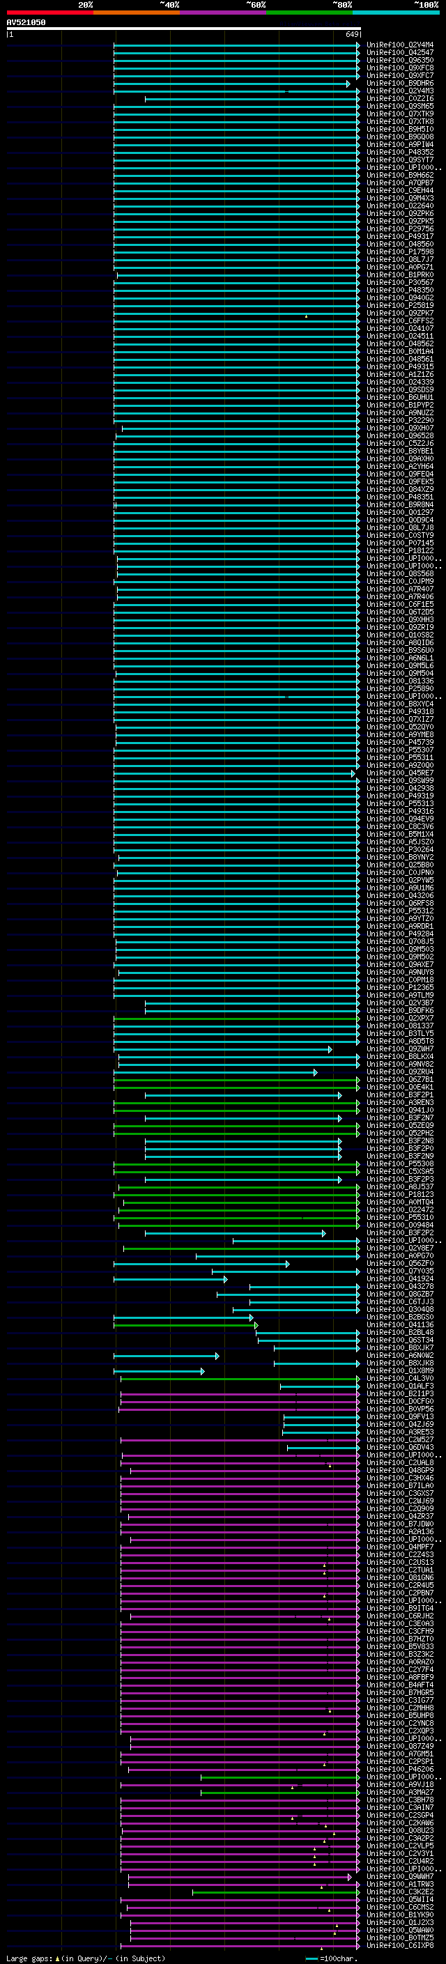Select the UniRef100_A9PIW4 label
Image resolution: width=446 pixels, height=1964 pixels.
pos(400,144)
